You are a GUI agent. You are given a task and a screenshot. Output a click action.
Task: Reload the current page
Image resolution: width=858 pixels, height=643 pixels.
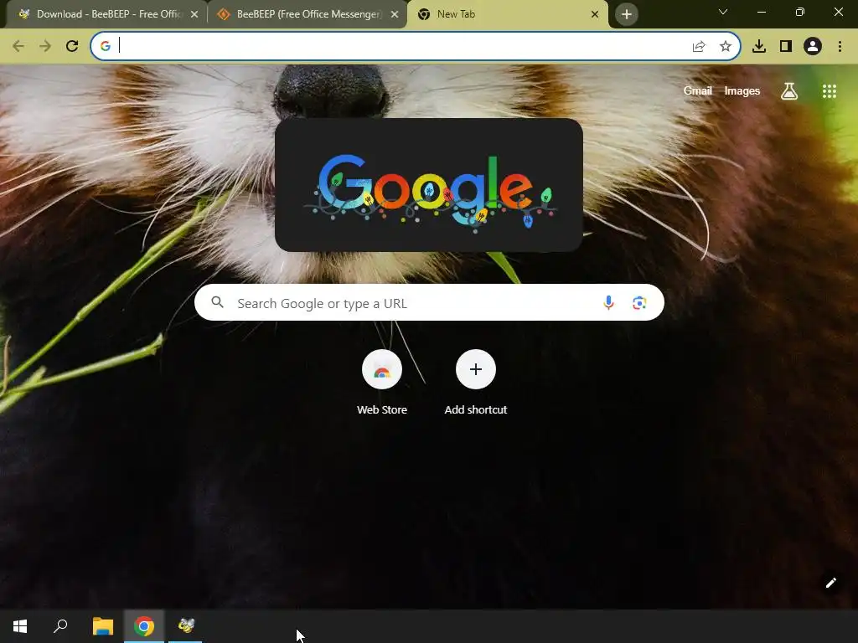click(x=72, y=47)
